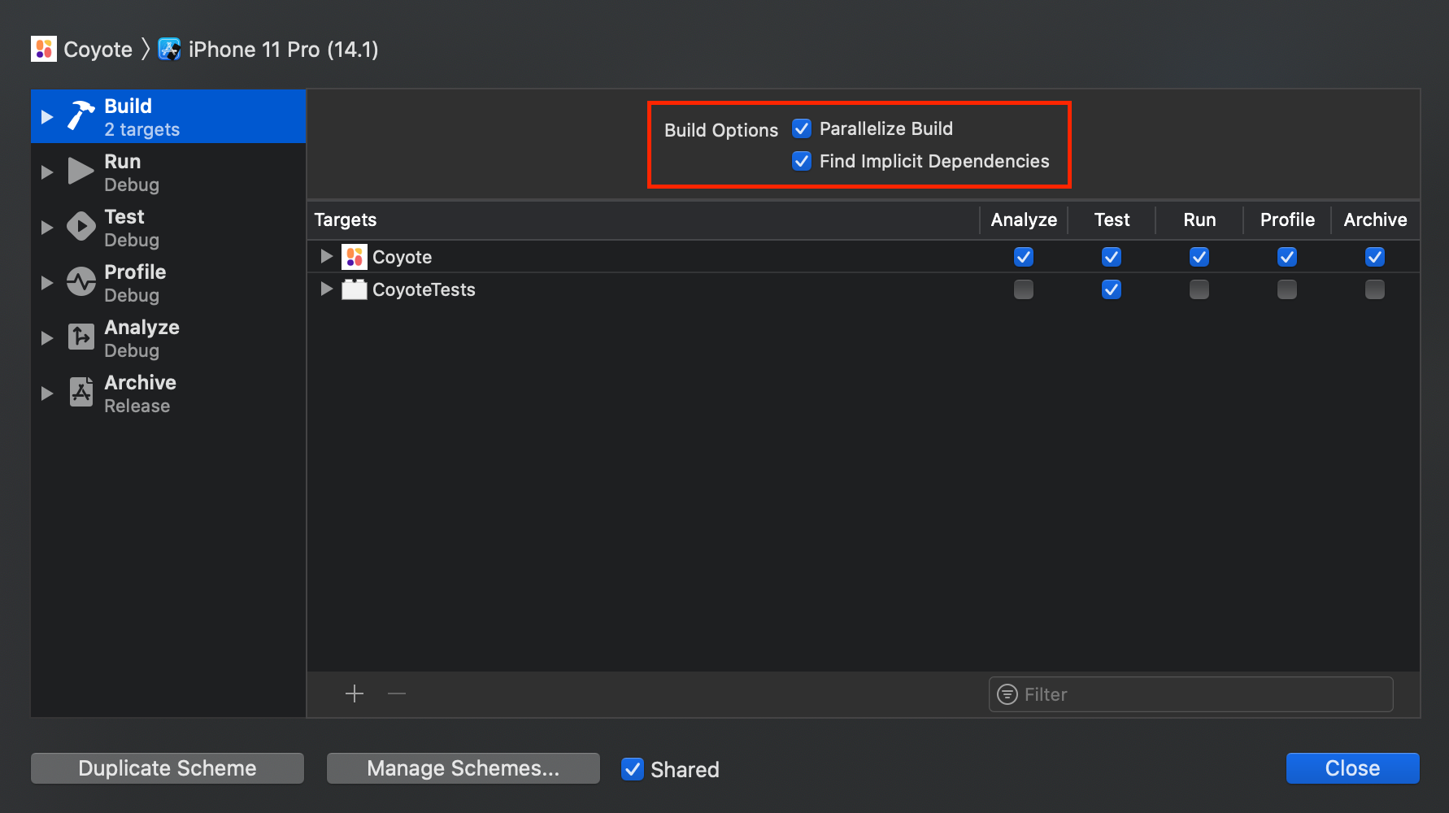Click the Duplicate Scheme button

168,768
